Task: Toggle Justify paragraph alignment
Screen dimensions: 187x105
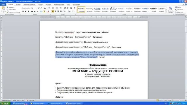Action: (61, 11)
